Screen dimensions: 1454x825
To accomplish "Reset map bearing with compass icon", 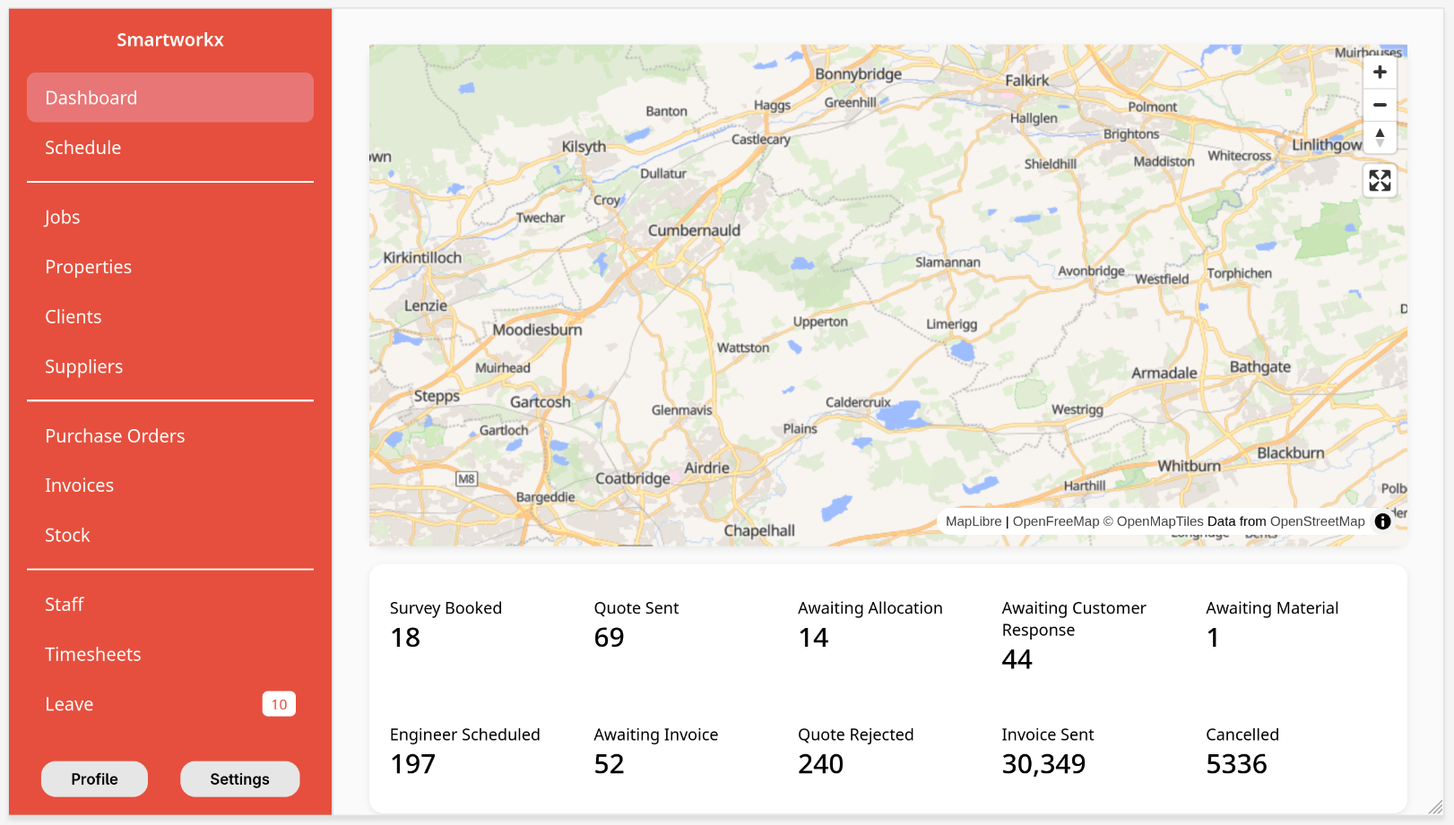I will (1380, 137).
